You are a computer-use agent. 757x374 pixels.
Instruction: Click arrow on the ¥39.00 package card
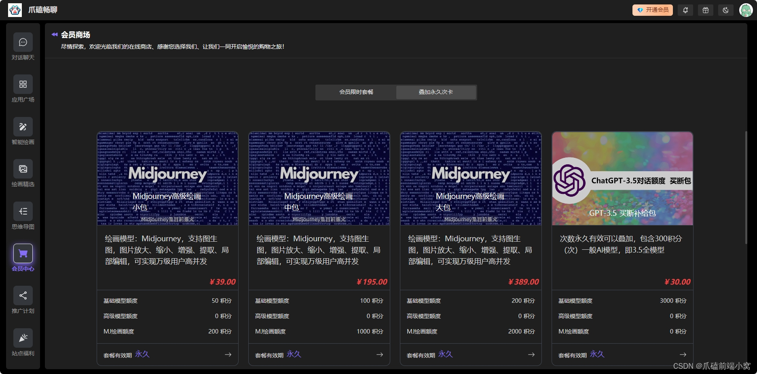click(228, 355)
